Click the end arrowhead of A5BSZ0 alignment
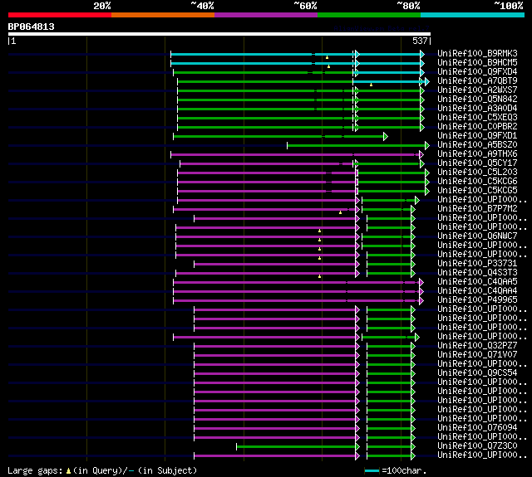 [x=427, y=145]
